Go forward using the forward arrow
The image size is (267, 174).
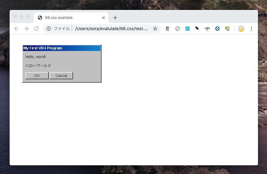pyautogui.click(x=26, y=29)
